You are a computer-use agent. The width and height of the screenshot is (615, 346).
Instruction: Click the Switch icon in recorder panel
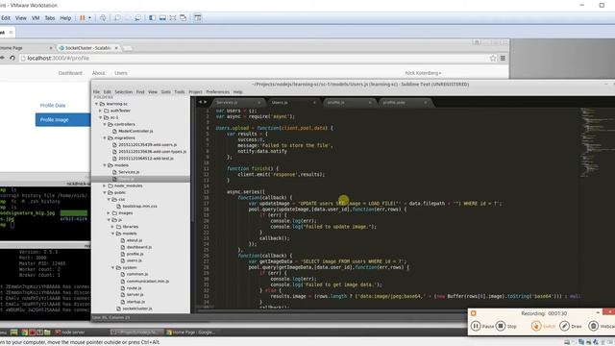[x=536, y=326]
